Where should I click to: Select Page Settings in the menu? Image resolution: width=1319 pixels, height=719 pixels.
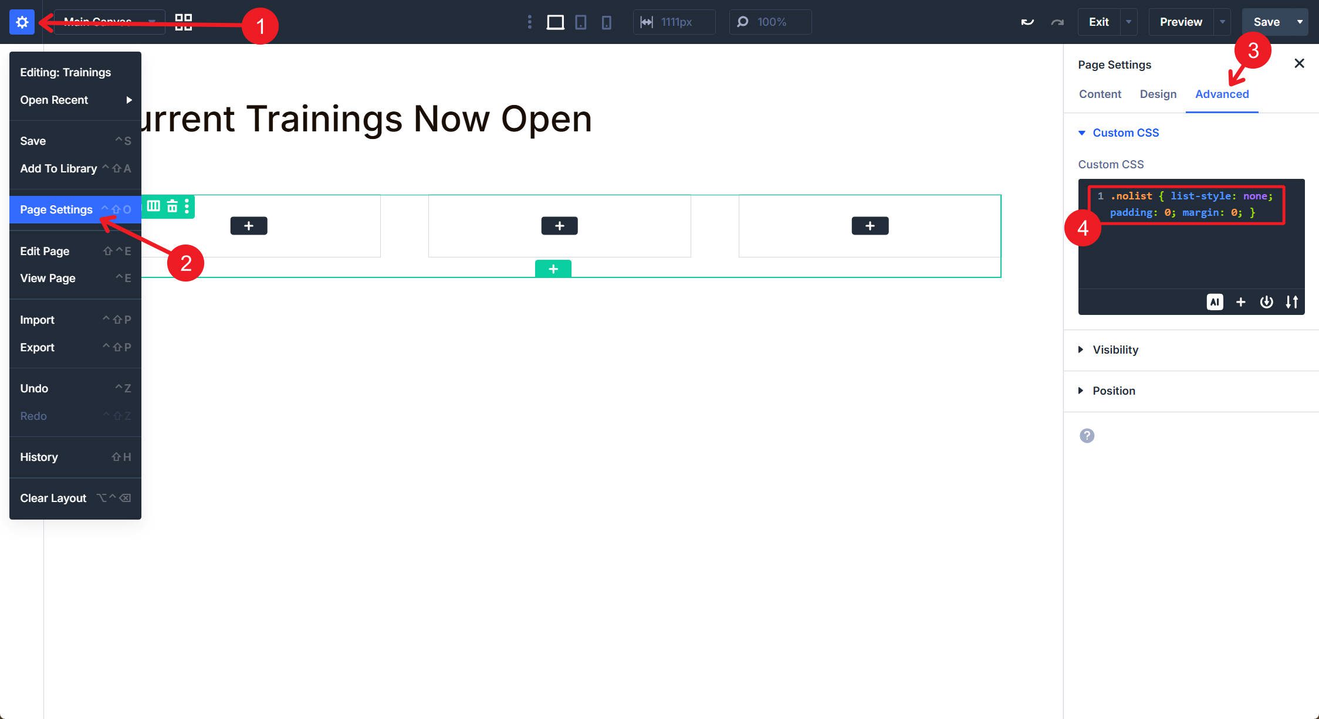[56, 209]
